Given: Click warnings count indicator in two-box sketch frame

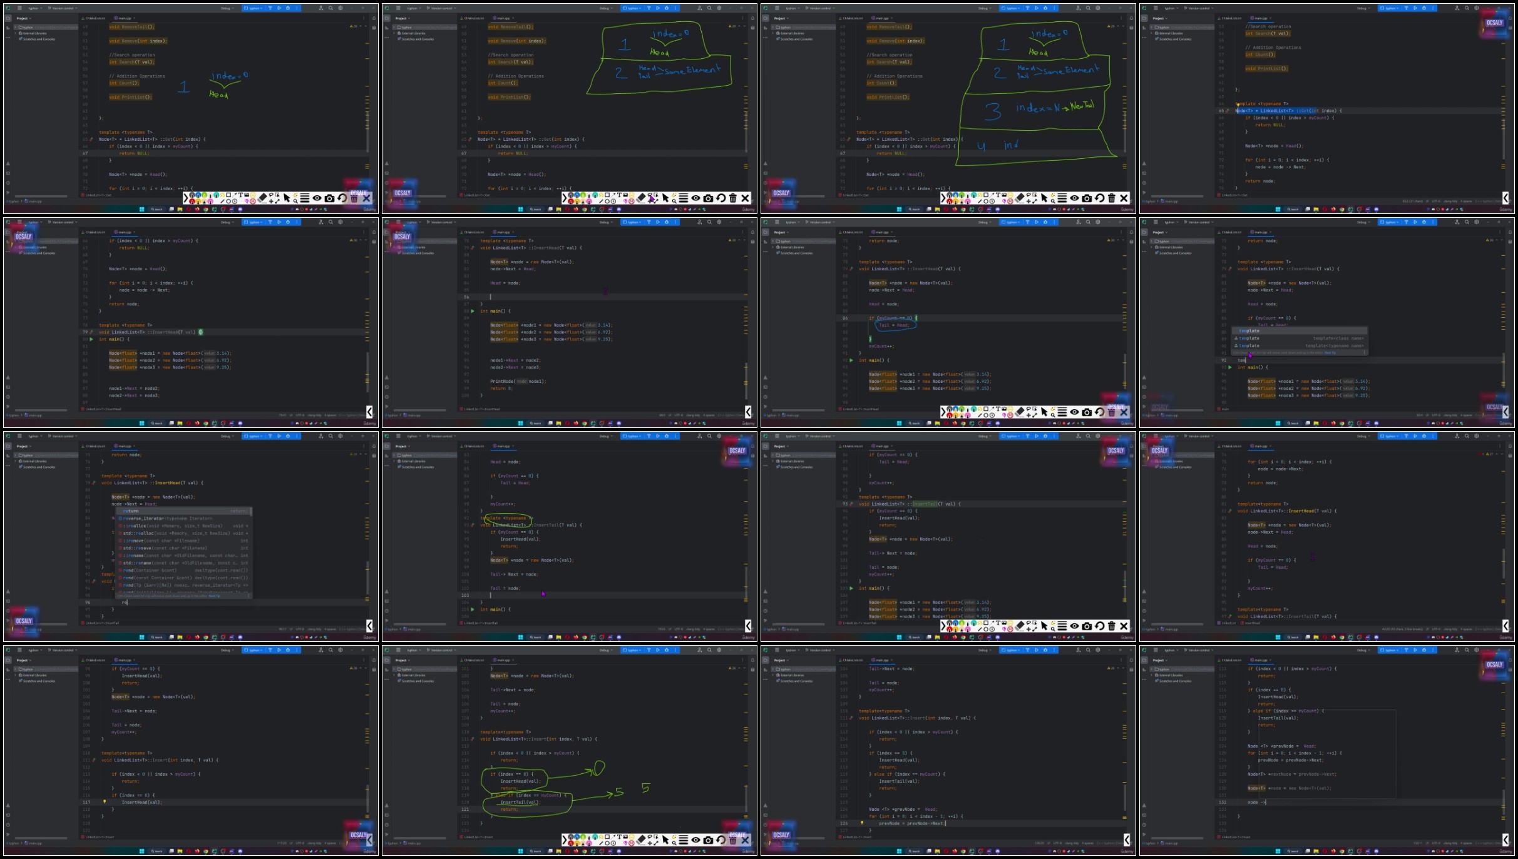Looking at the screenshot, I should click(732, 26).
